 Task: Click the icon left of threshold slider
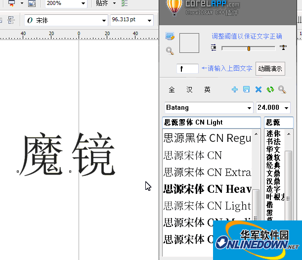pos(214,47)
